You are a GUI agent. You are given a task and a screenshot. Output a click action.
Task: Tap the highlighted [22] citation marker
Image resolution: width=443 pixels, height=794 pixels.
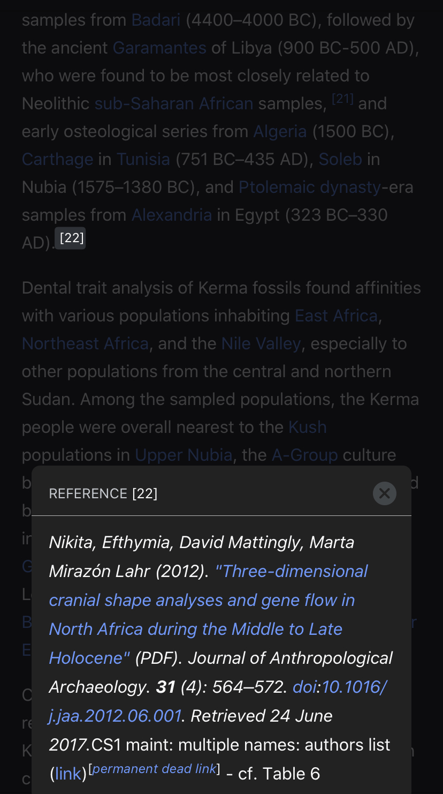[x=72, y=238]
